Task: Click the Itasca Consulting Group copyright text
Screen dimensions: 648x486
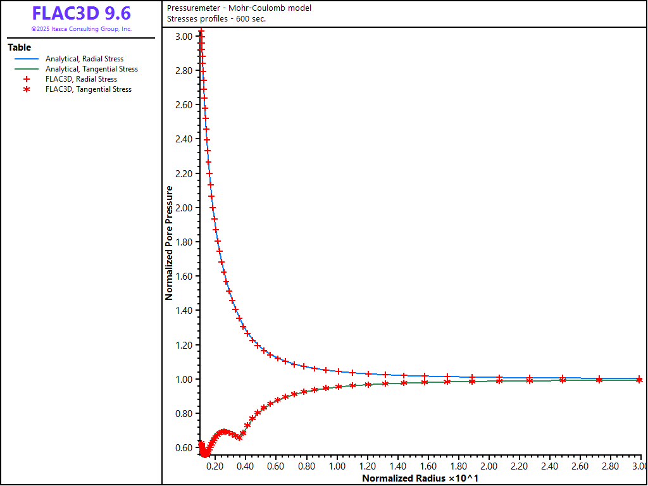Action: pos(81,29)
